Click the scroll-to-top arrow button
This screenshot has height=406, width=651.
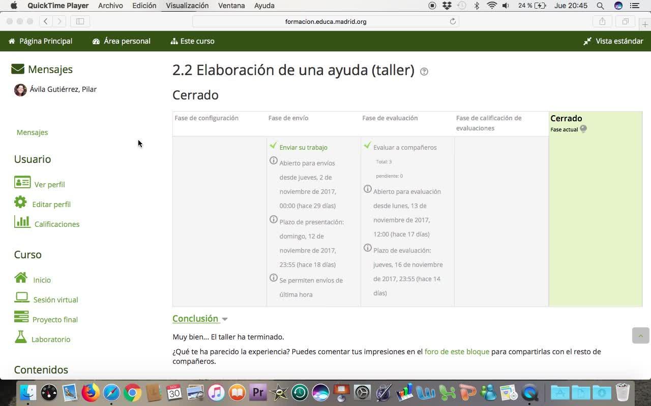[641, 335]
